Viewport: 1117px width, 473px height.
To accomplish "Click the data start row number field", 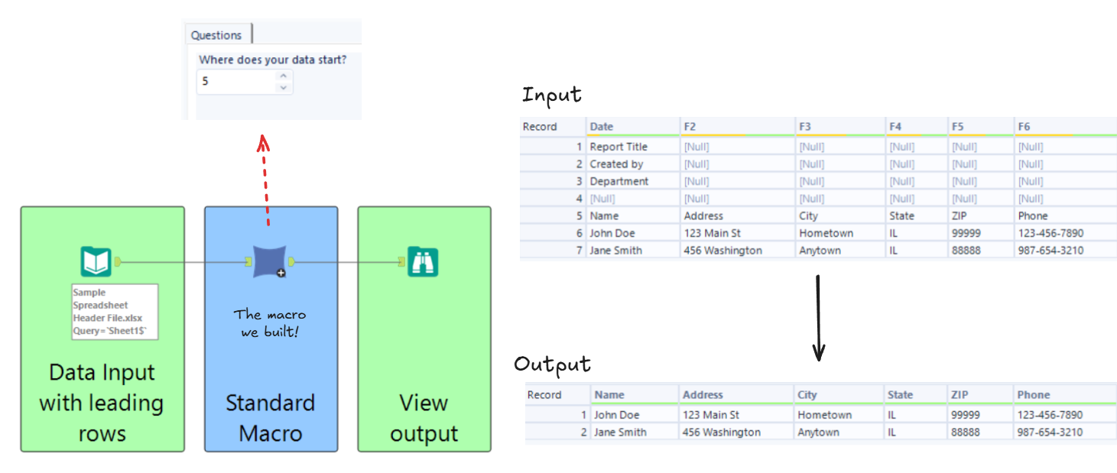I will pos(235,81).
